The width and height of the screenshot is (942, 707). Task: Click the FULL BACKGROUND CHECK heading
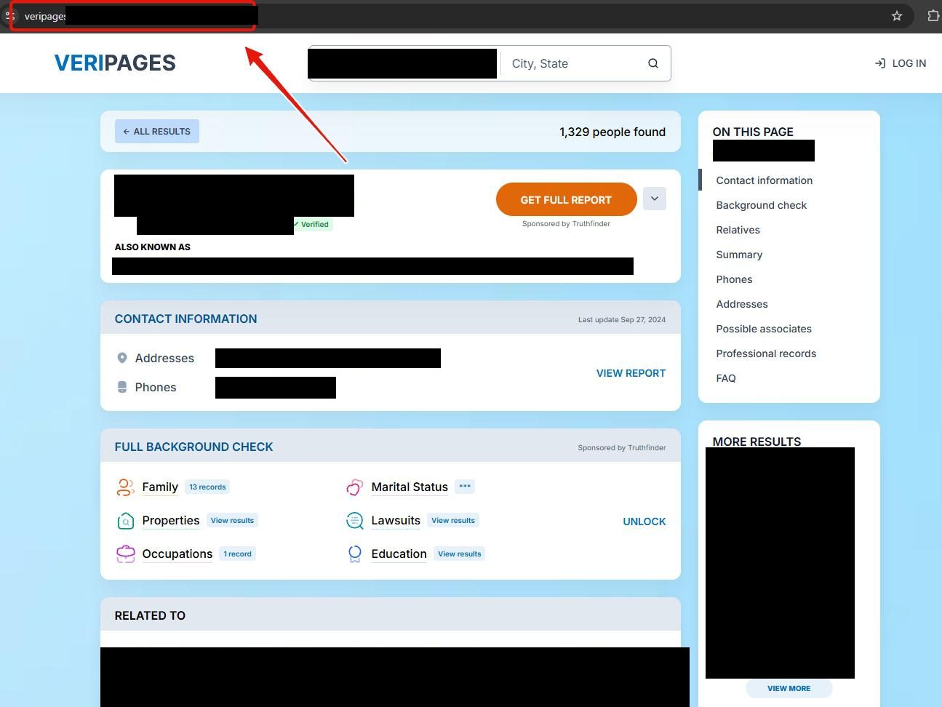[x=193, y=447]
